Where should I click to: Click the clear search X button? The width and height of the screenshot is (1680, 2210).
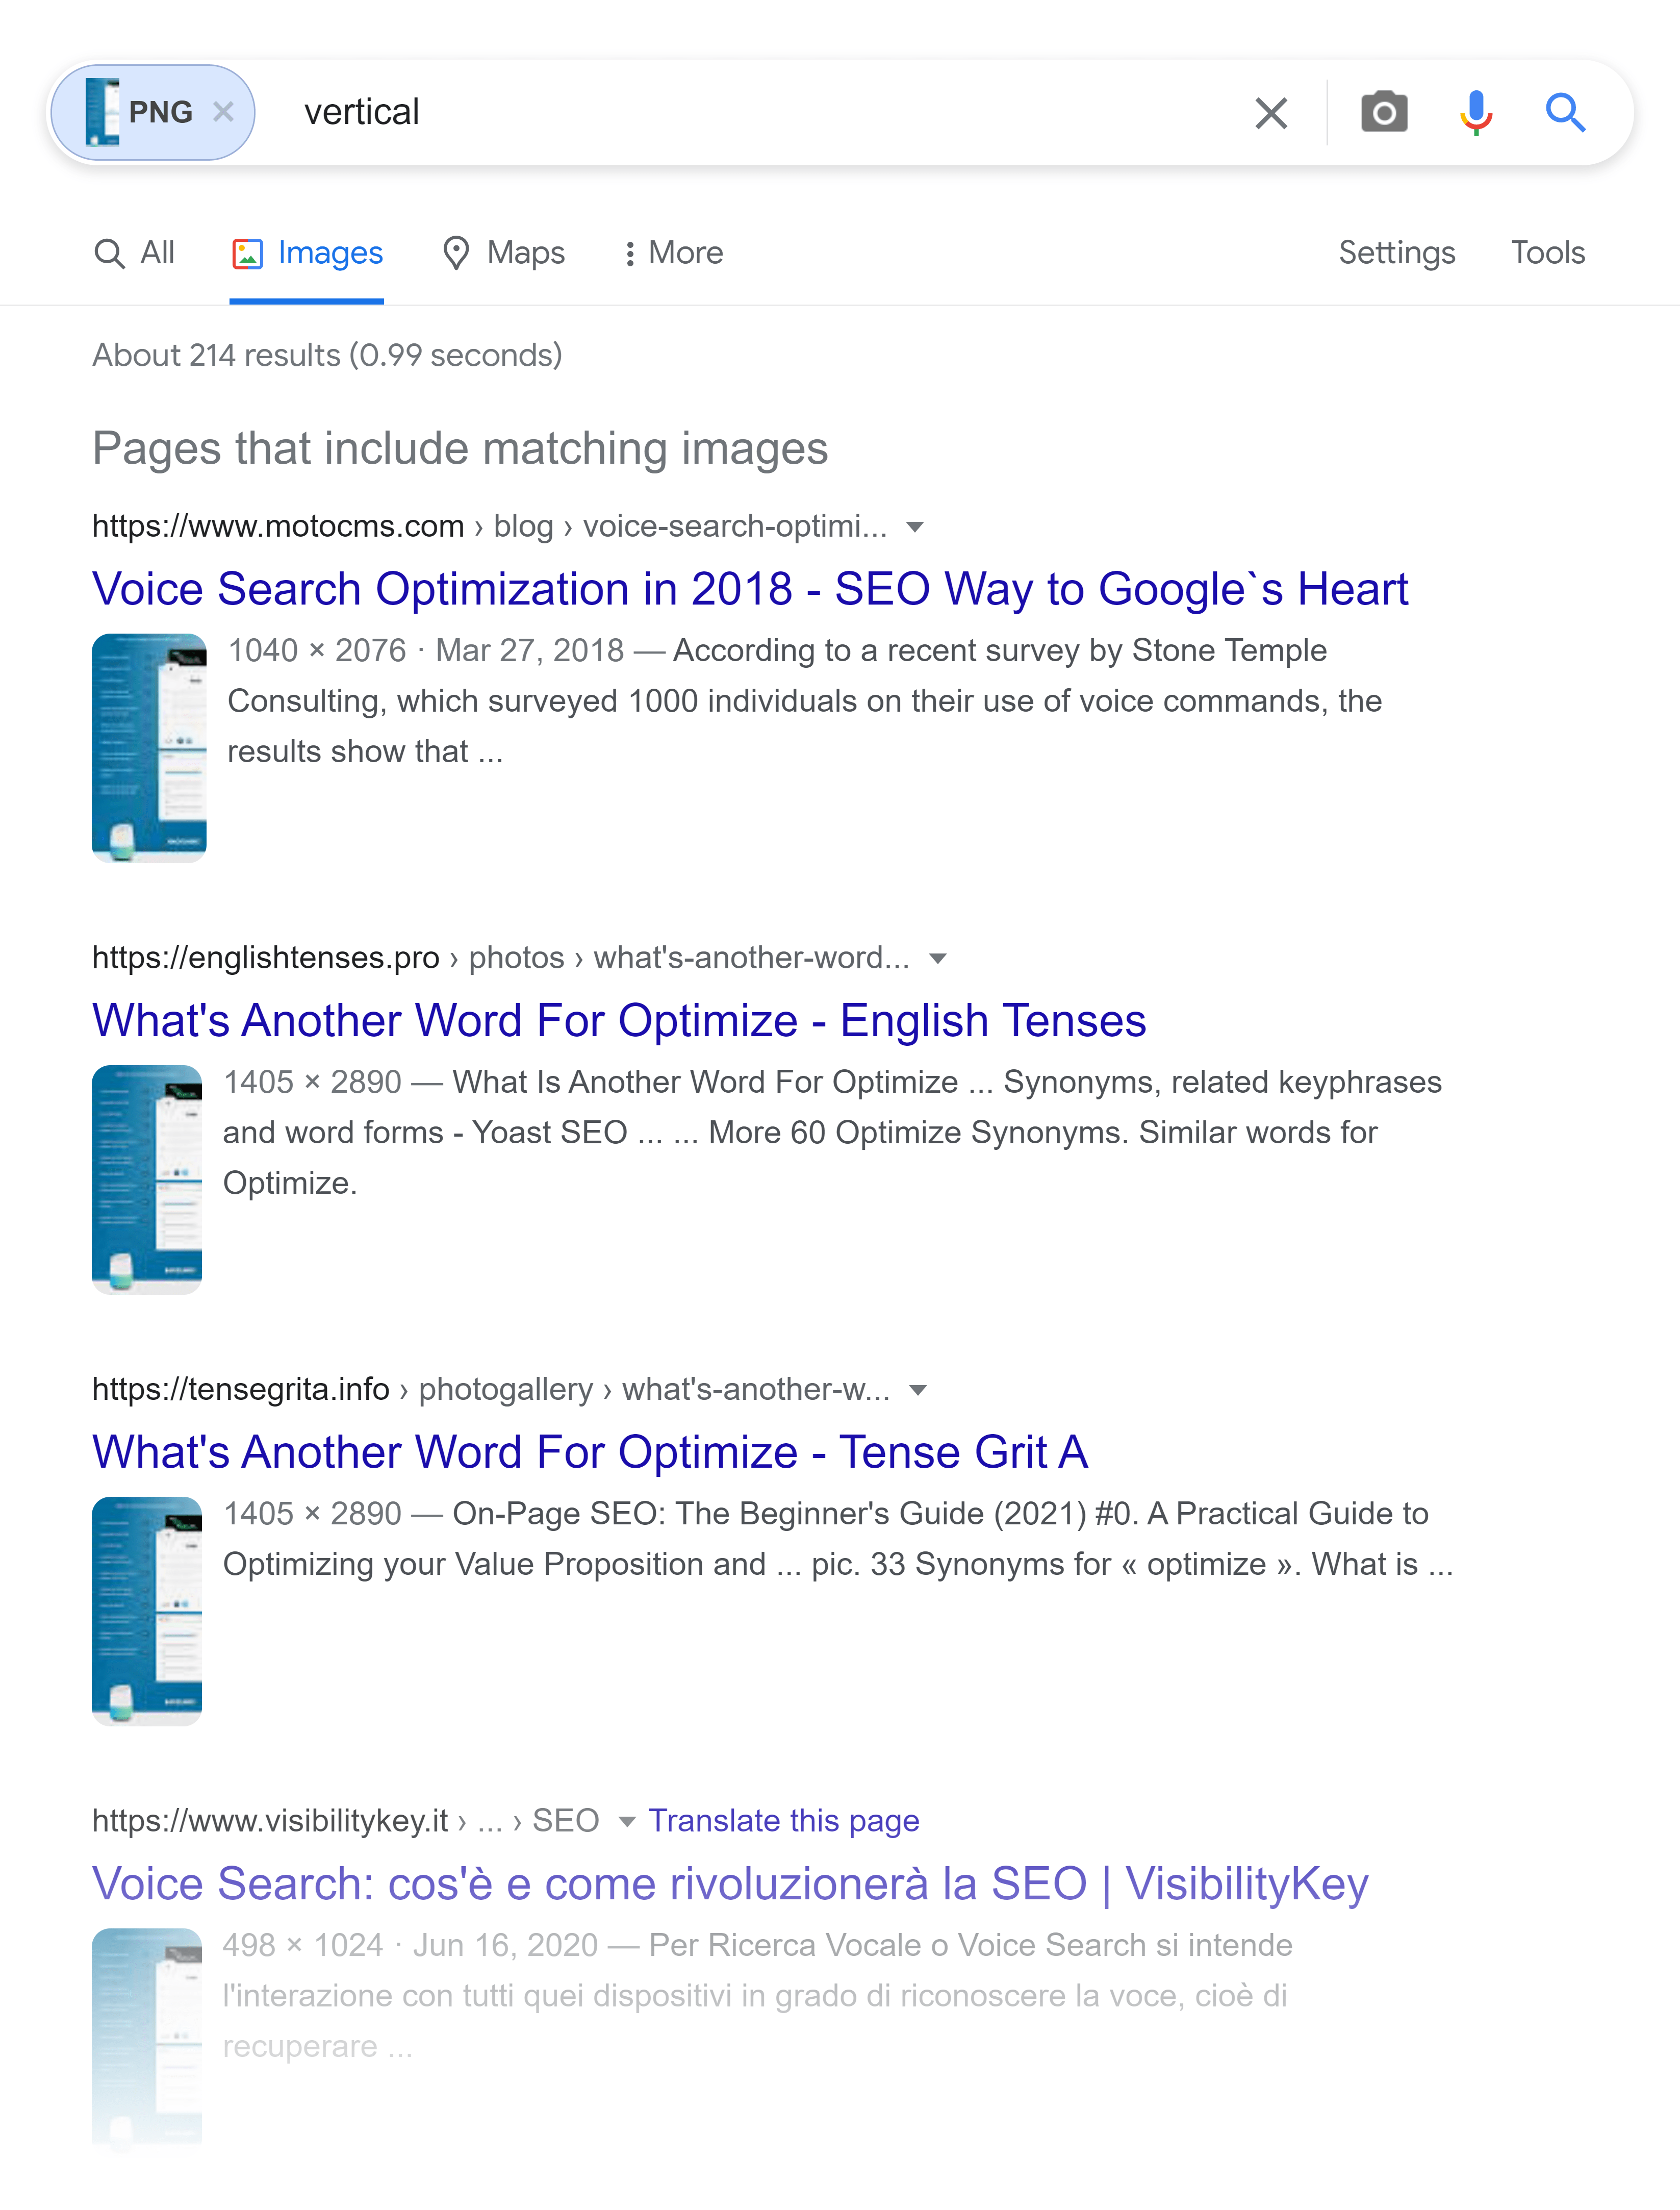tap(1269, 111)
